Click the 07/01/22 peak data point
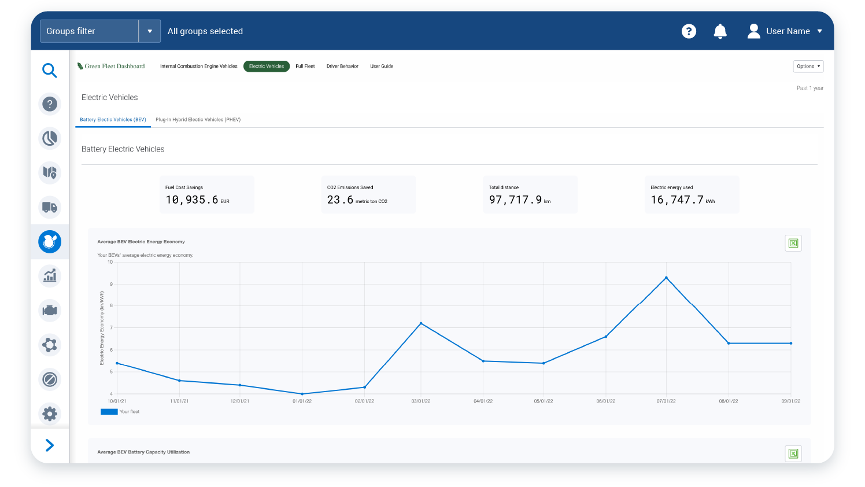 (666, 278)
